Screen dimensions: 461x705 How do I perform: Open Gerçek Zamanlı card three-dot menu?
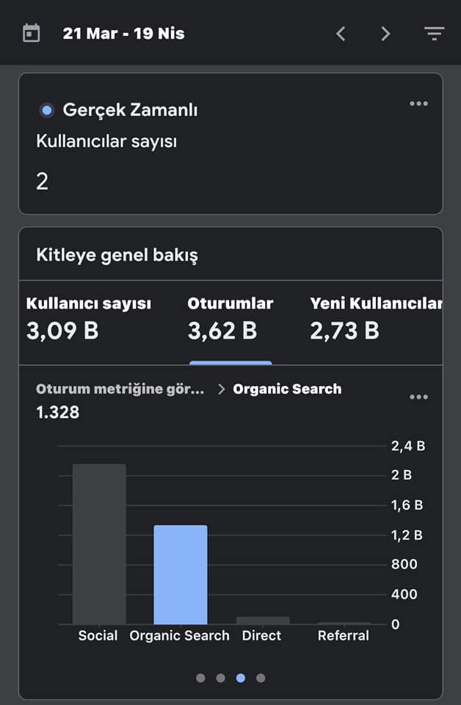418,104
